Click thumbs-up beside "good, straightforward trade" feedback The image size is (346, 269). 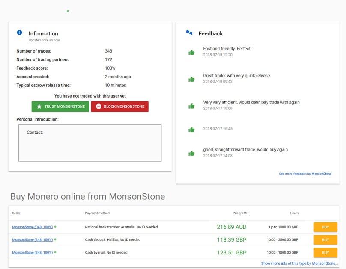(191, 153)
